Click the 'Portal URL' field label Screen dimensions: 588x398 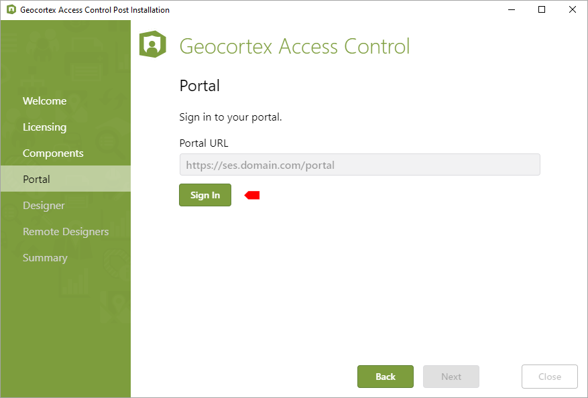(x=204, y=143)
